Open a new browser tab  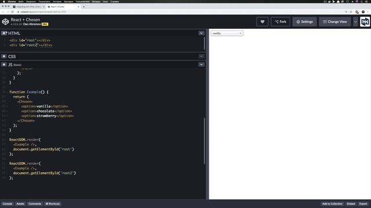click(83, 7)
